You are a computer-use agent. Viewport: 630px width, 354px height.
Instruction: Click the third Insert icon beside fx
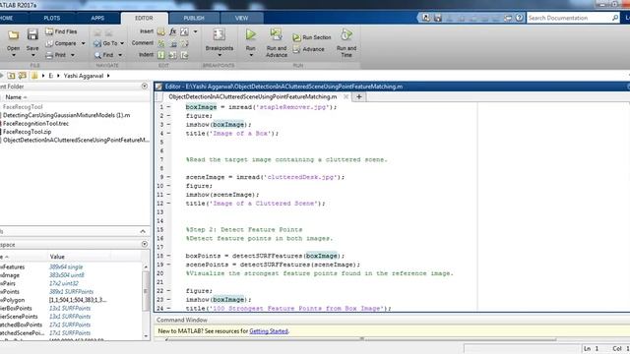(x=184, y=31)
